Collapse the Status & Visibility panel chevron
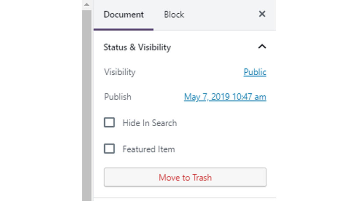This screenshot has width=358, height=201. [262, 47]
